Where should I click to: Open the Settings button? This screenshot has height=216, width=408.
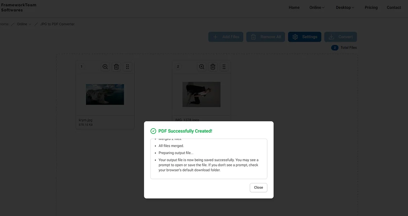304,37
